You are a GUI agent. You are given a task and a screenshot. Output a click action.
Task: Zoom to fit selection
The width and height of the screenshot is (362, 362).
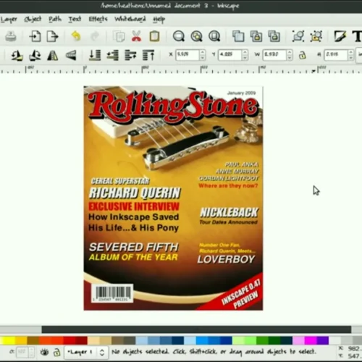(x=179, y=36)
